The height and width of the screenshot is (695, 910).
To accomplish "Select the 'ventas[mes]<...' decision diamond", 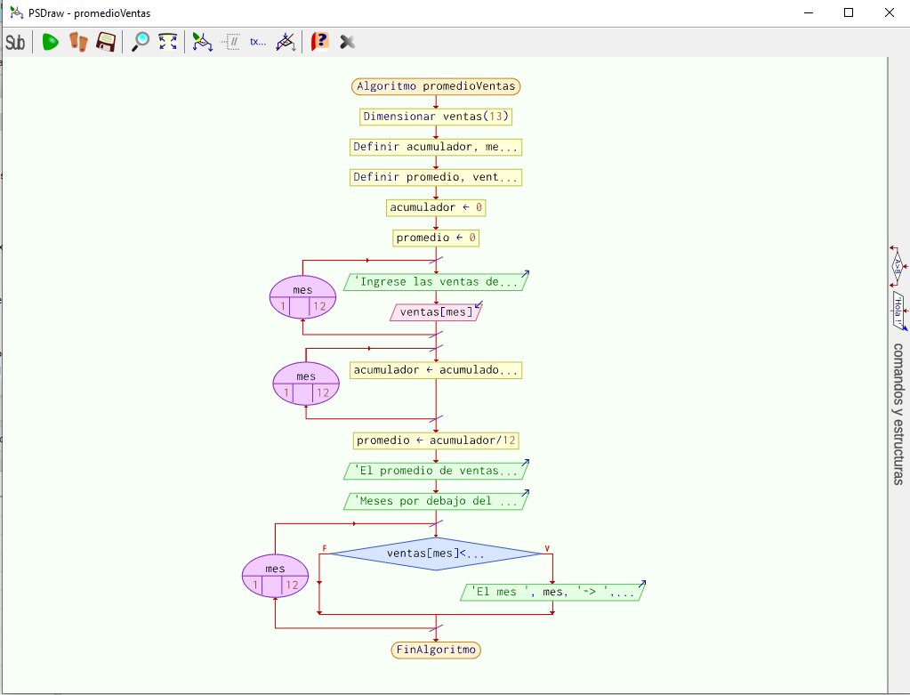I will 436,554.
